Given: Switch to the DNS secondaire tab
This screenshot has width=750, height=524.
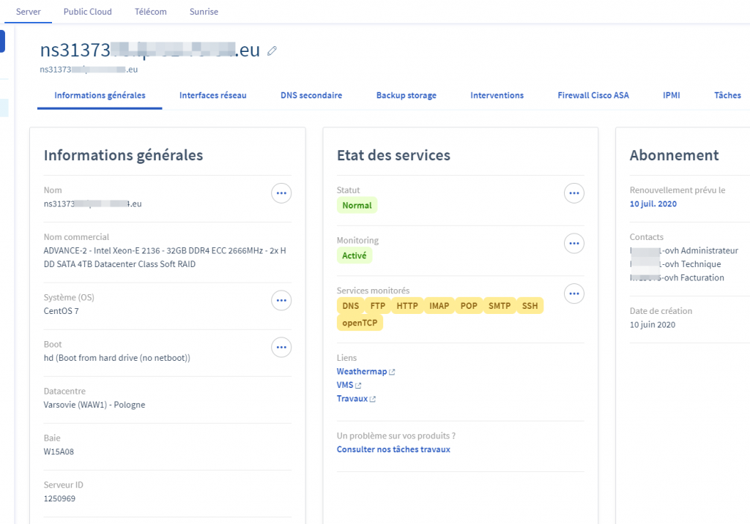Looking at the screenshot, I should (311, 95).
